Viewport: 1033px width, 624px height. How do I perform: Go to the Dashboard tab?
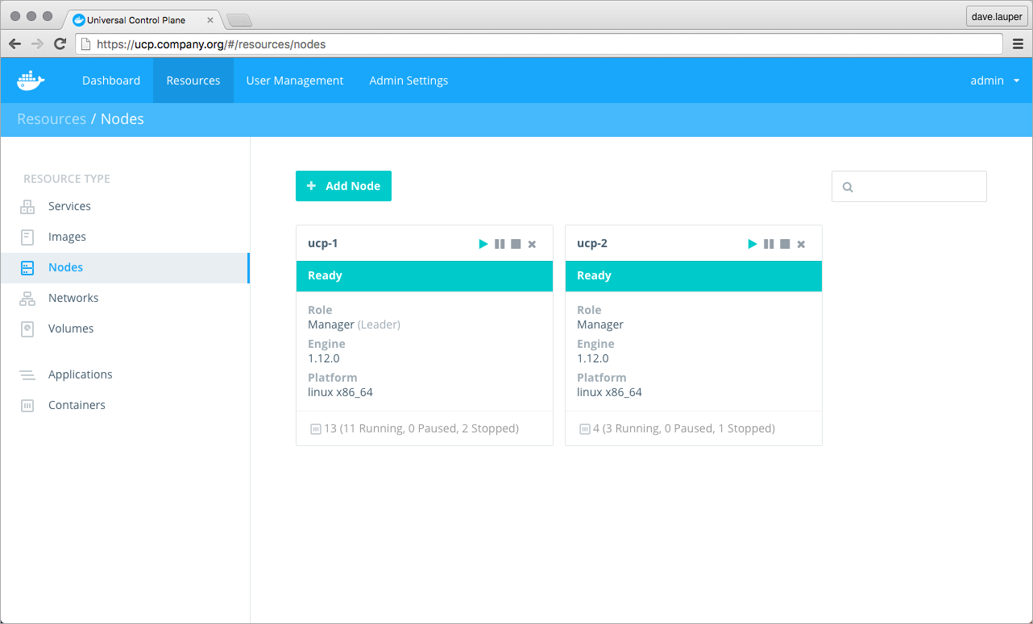point(111,81)
